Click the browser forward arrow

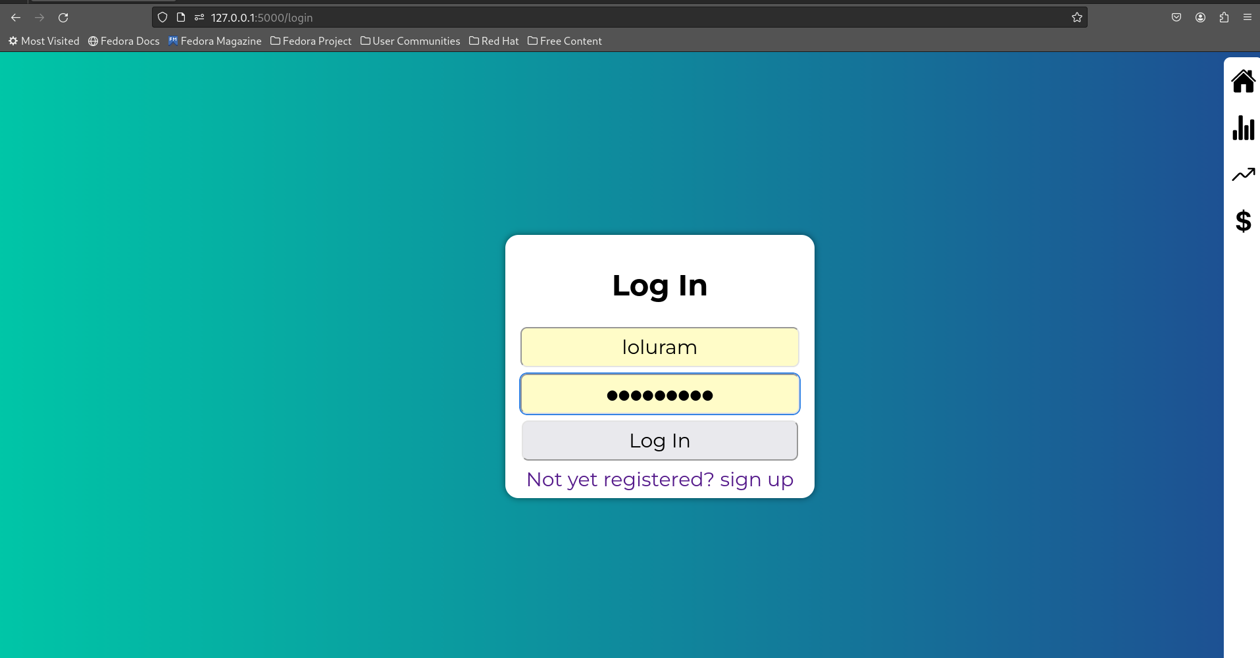pyautogui.click(x=39, y=18)
